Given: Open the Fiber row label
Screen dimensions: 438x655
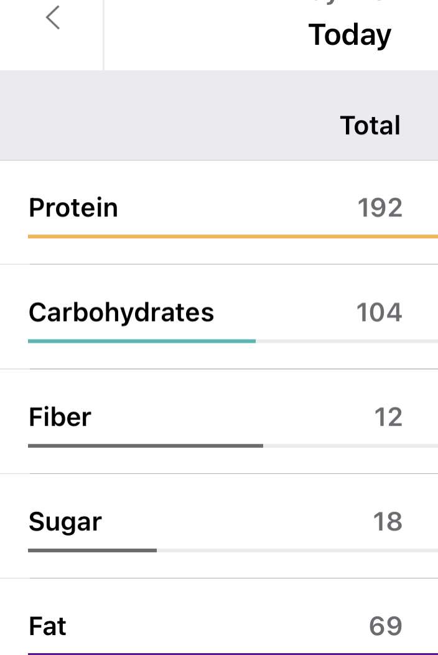Looking at the screenshot, I should pos(60,417).
